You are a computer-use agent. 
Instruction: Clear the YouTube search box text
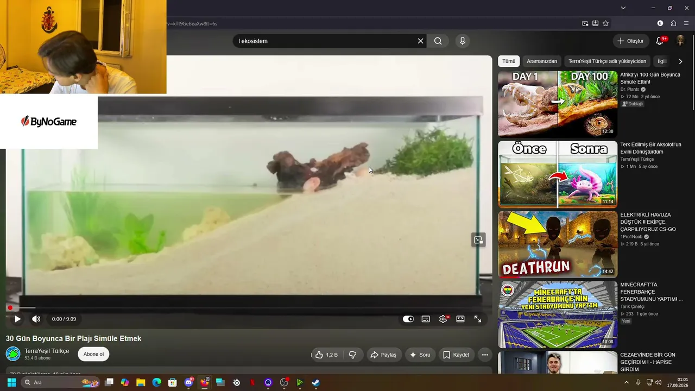tap(420, 41)
